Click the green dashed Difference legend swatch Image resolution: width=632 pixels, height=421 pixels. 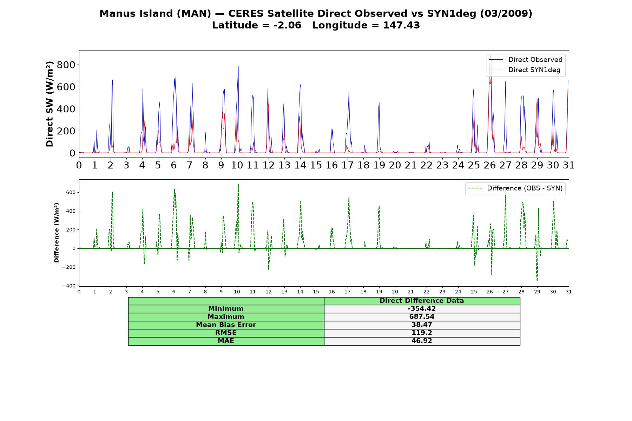coord(475,188)
